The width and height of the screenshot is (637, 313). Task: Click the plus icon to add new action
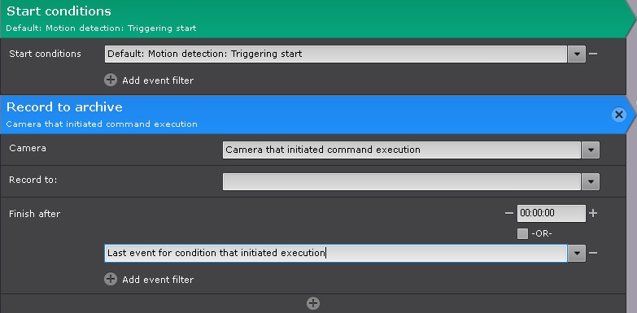(313, 303)
